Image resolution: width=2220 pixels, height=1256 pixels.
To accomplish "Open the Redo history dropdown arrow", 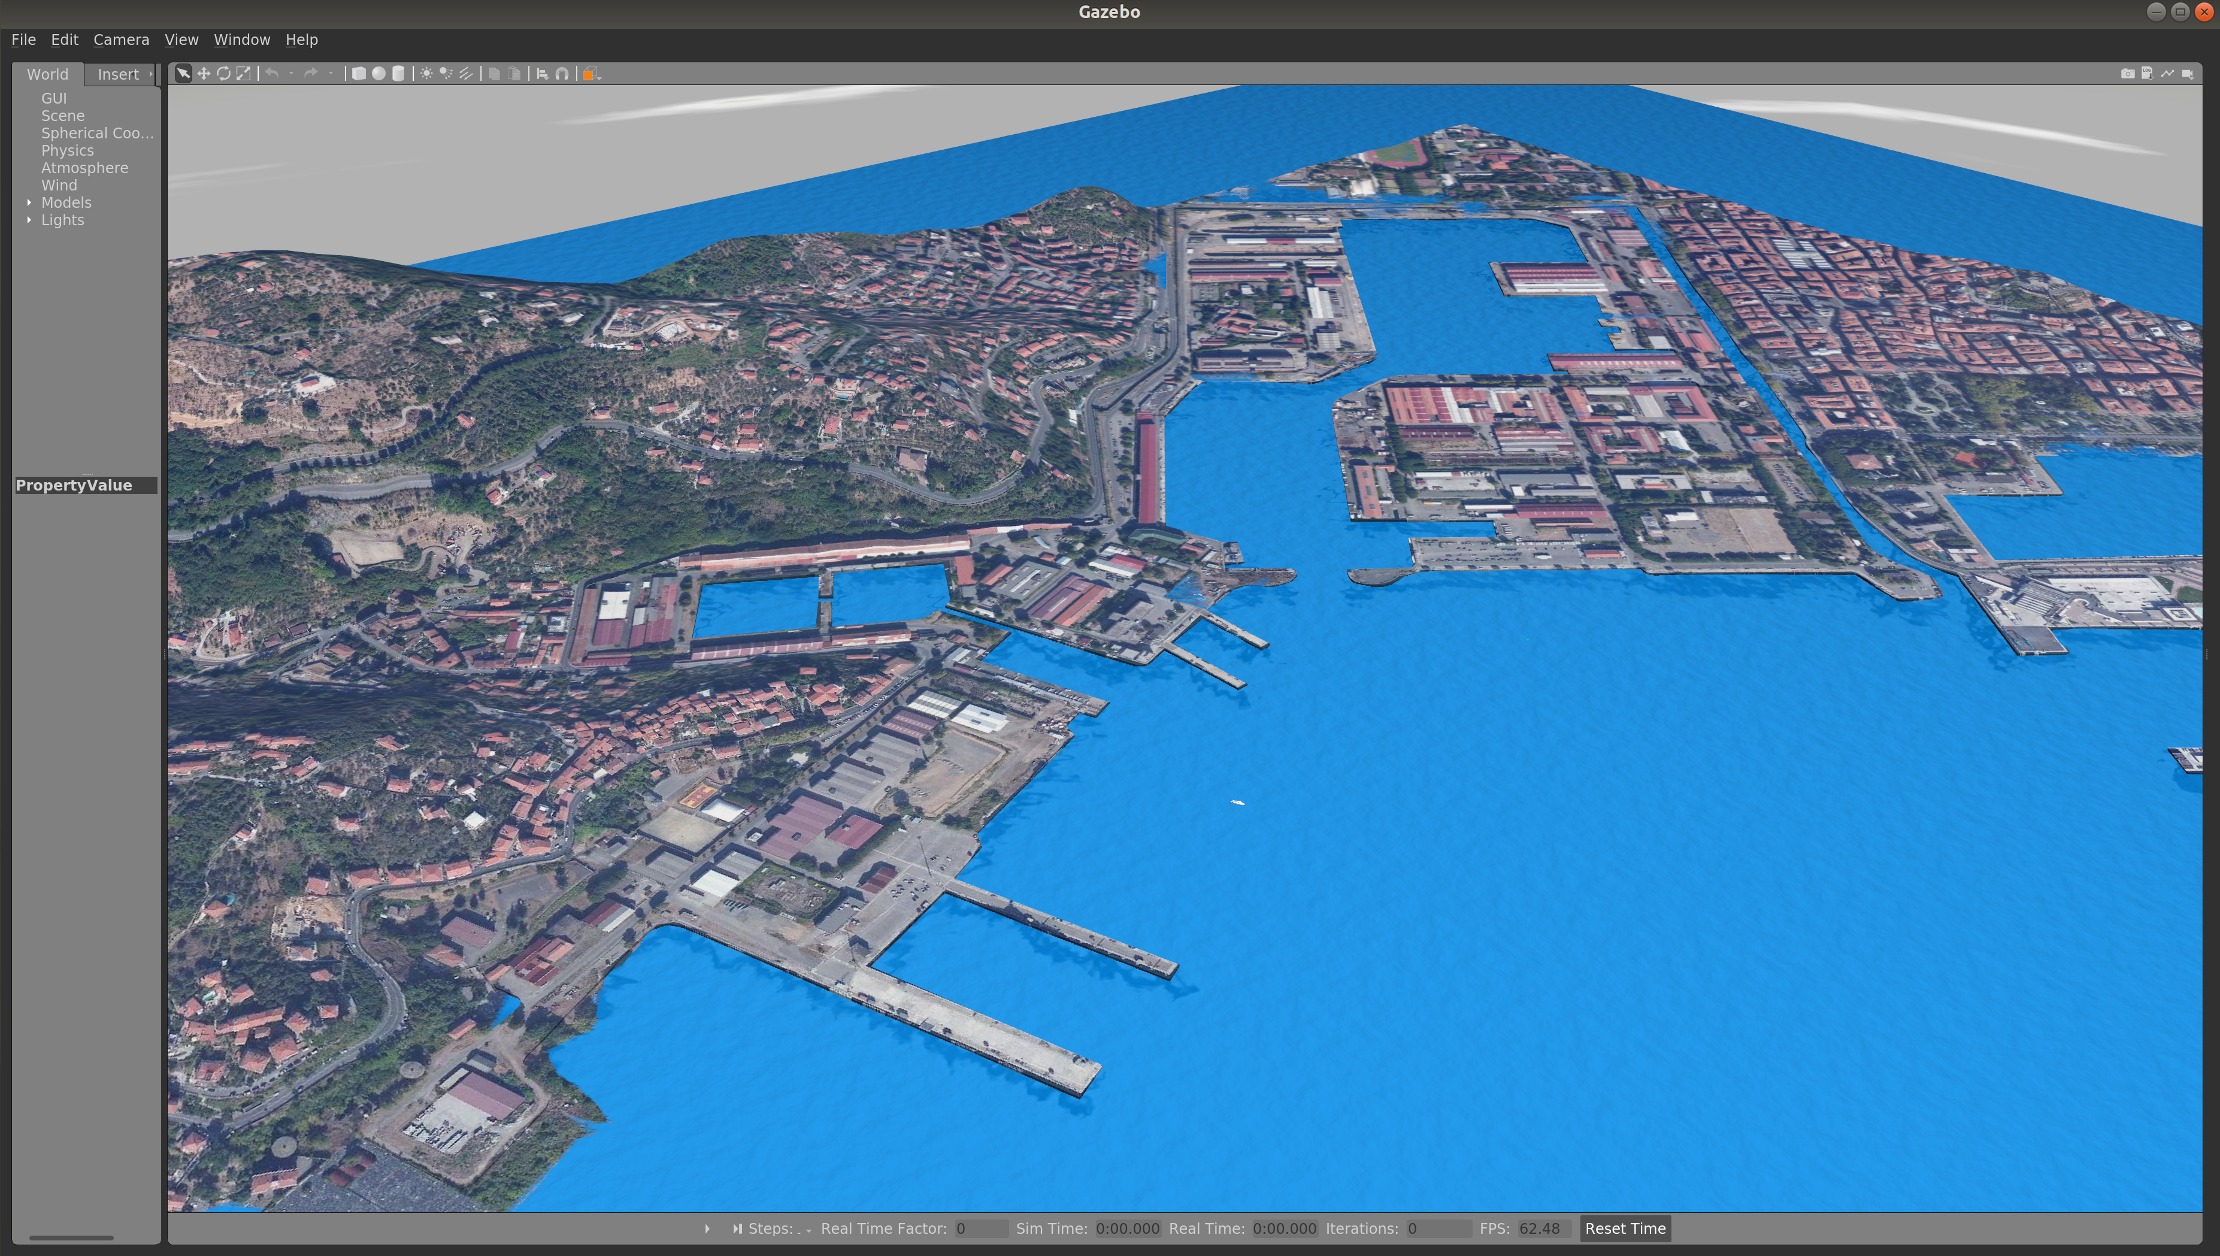I will tap(331, 73).
